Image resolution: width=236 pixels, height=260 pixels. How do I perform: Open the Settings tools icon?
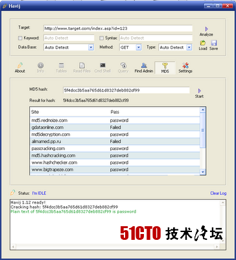coord(185,65)
